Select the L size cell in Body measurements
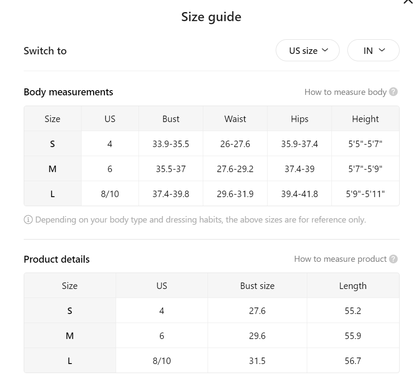Image resolution: width=416 pixels, height=386 pixels. click(53, 194)
